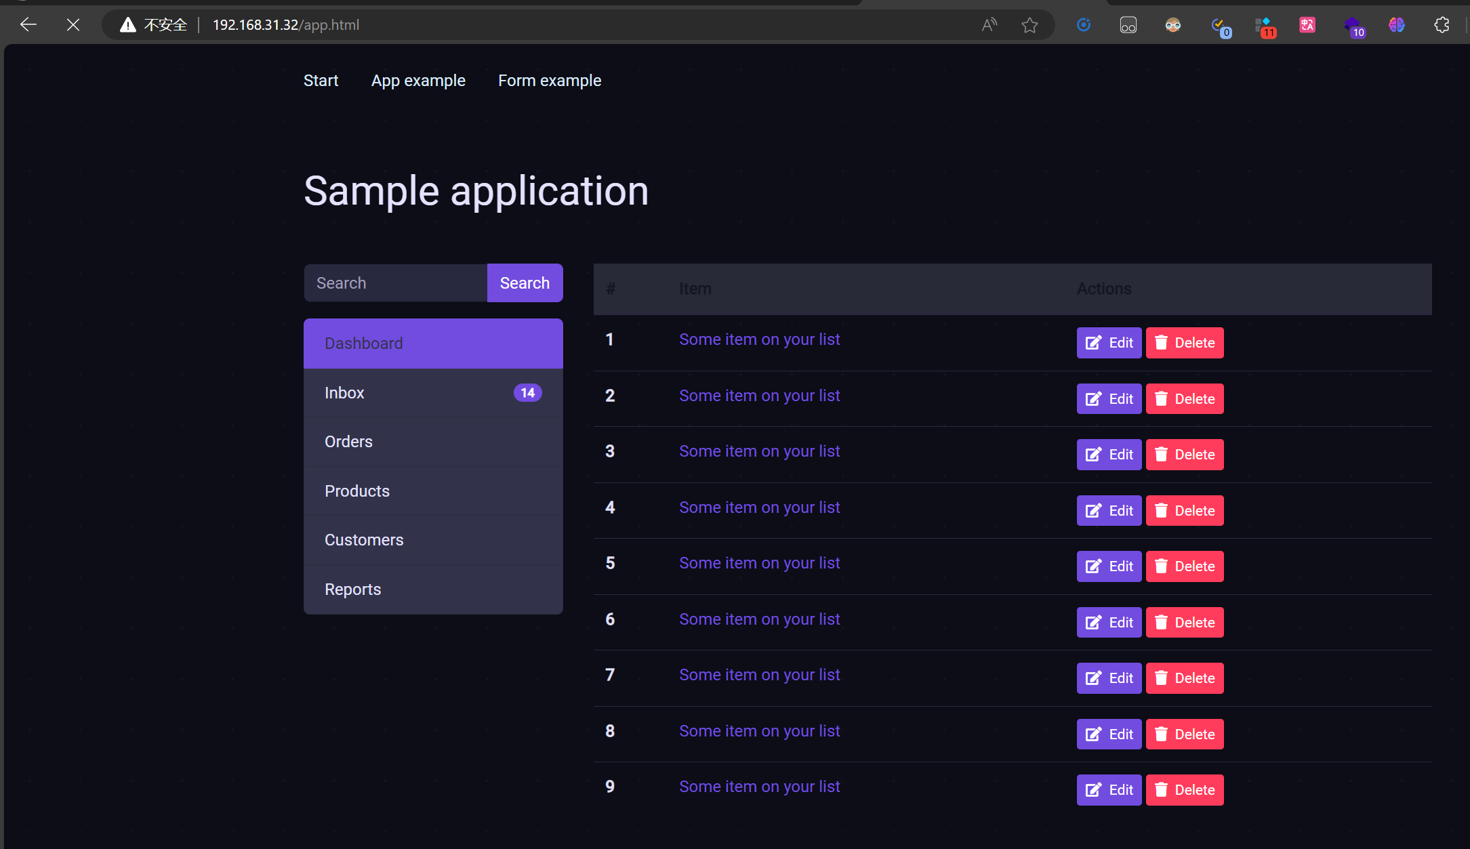Open the row 5 item link
This screenshot has width=1470, height=849.
760,563
